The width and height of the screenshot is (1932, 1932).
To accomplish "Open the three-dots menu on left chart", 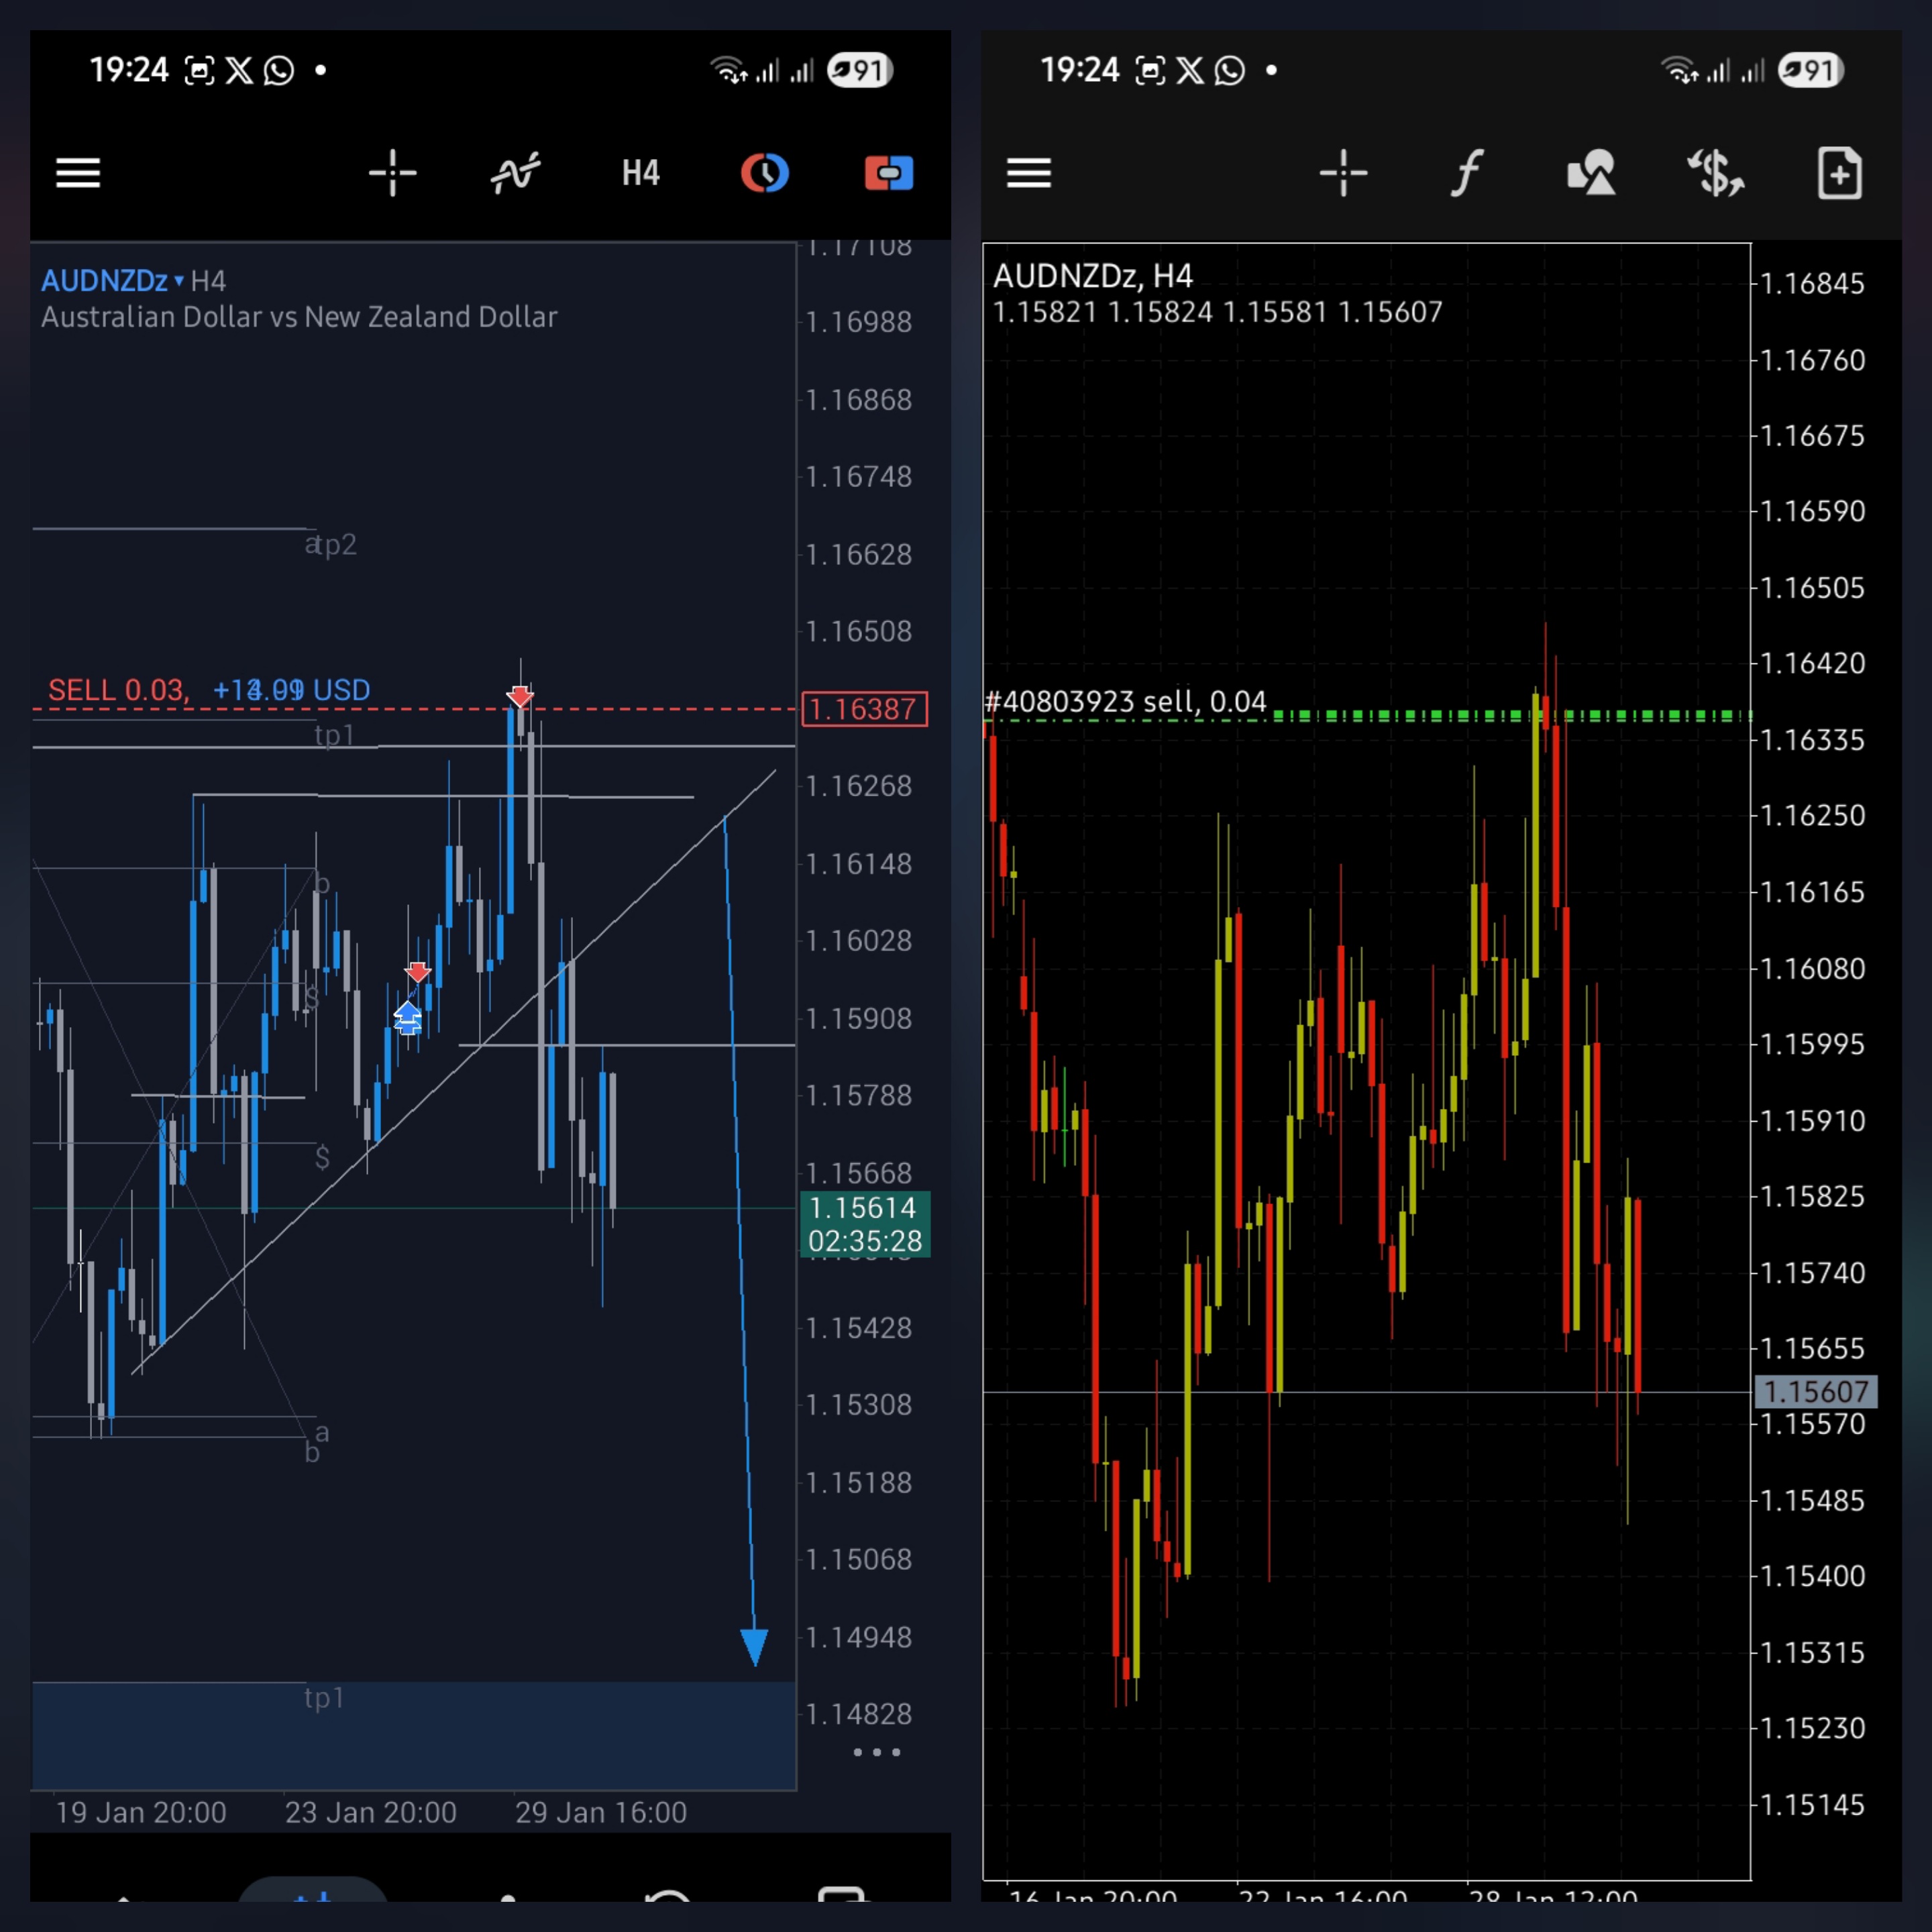I will (877, 1752).
